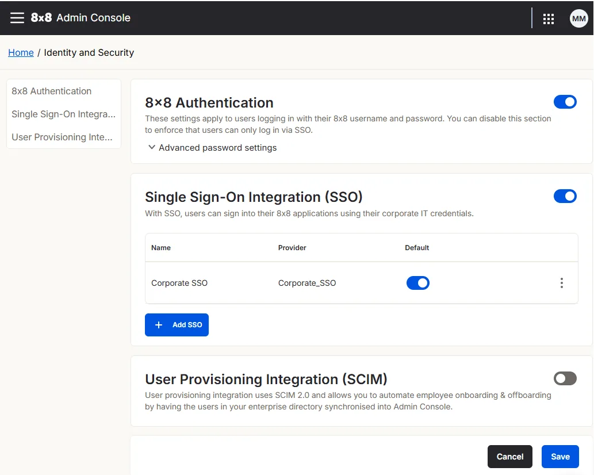Click the Corporate_SSO provider cell

pos(307,283)
